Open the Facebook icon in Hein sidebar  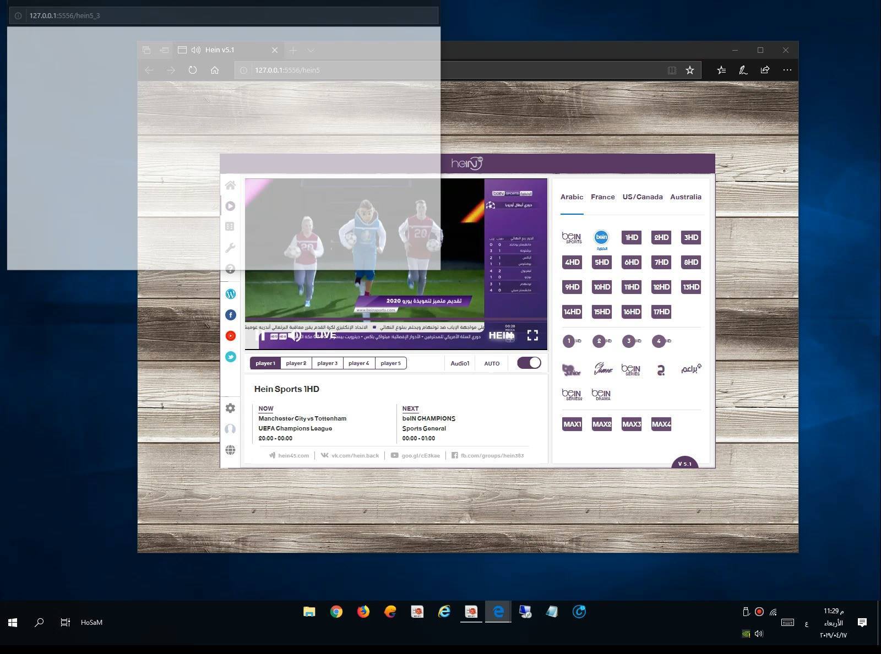pos(231,315)
